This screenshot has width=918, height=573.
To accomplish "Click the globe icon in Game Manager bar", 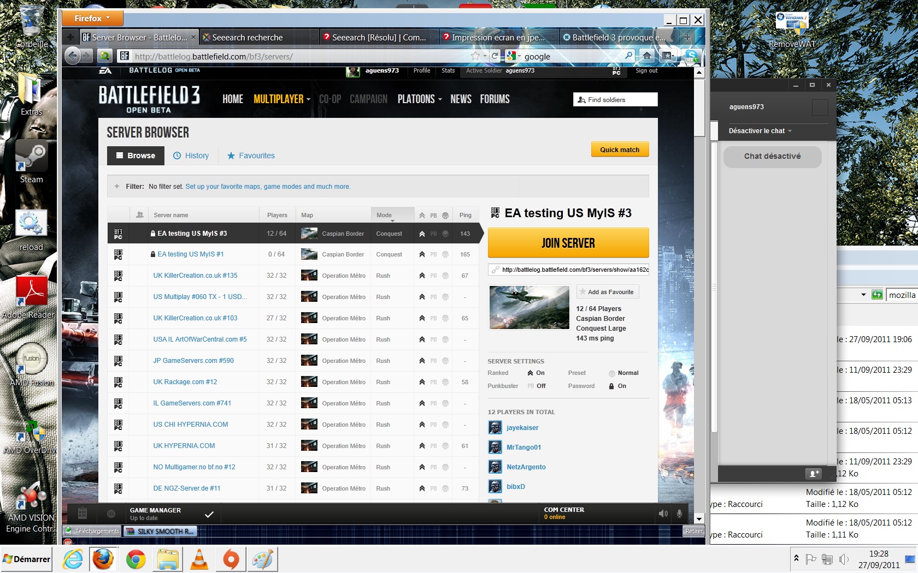I will (111, 514).
